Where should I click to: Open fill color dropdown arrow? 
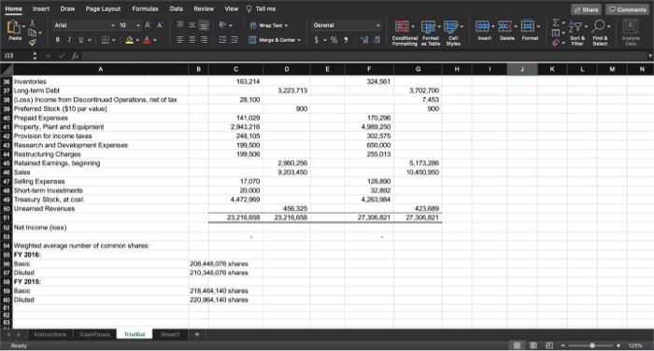click(x=137, y=40)
